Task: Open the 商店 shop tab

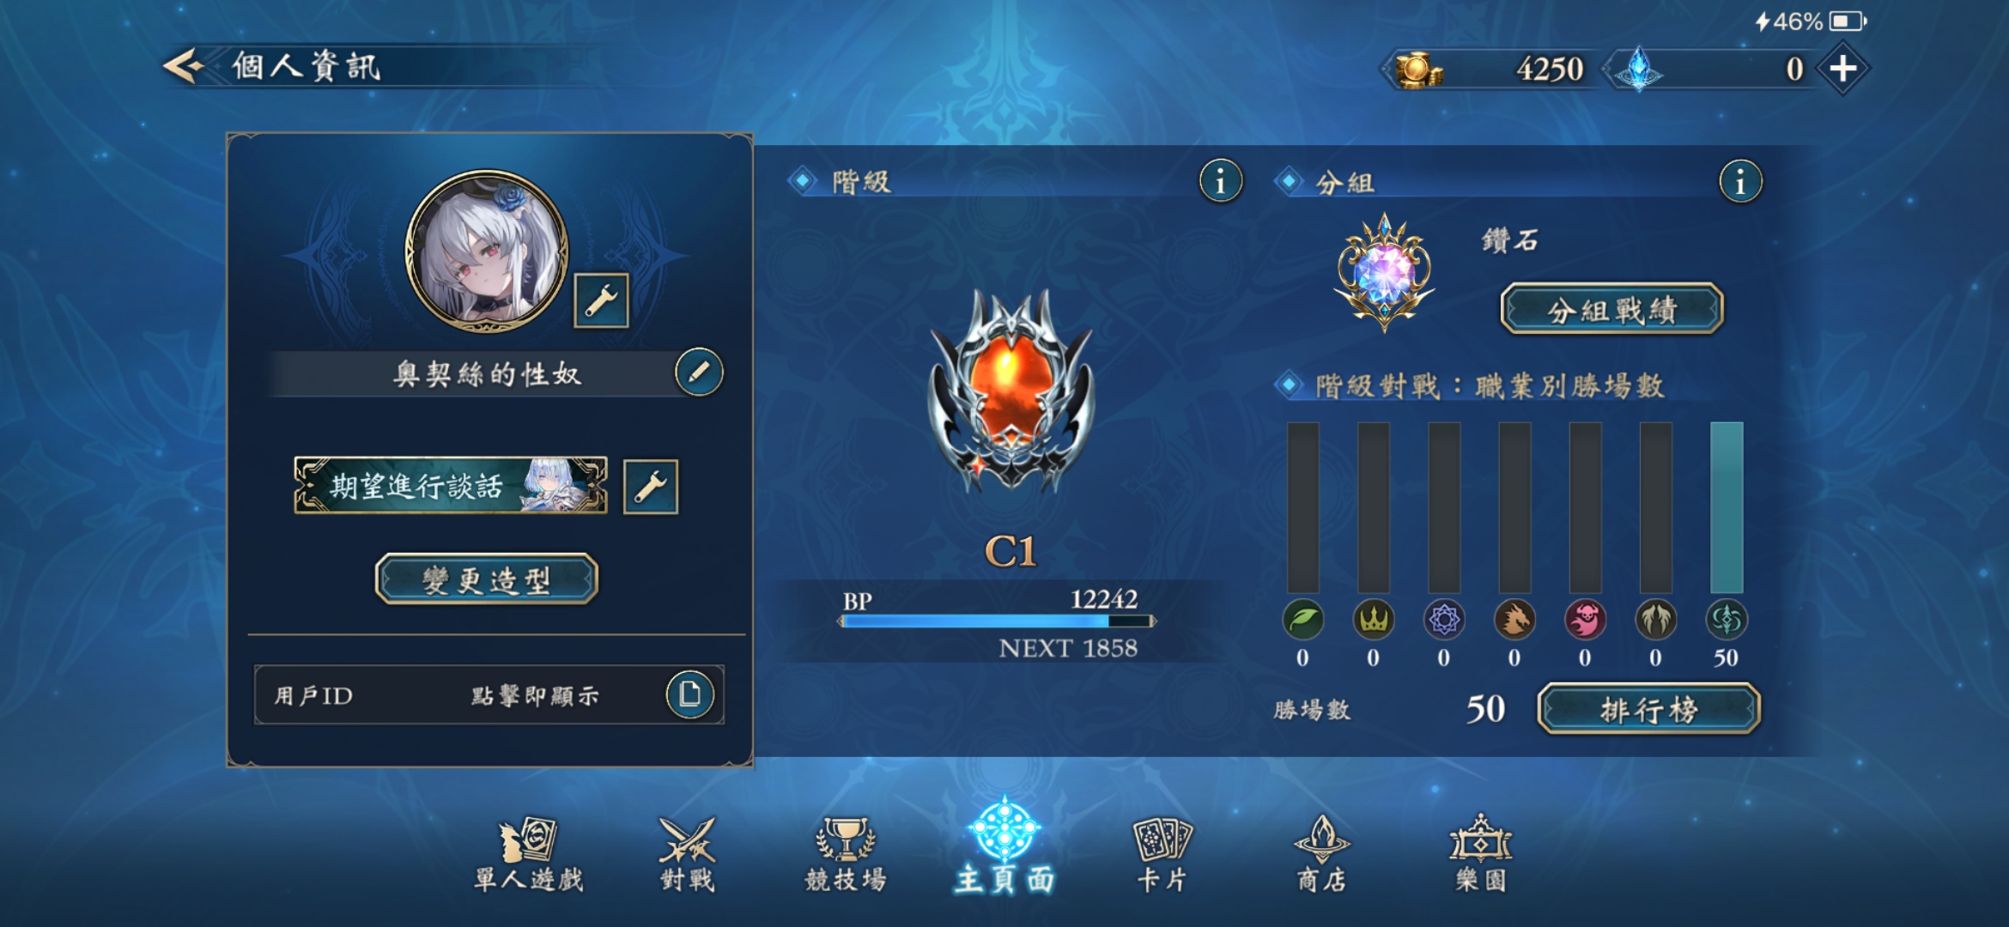Action: click(x=1321, y=853)
